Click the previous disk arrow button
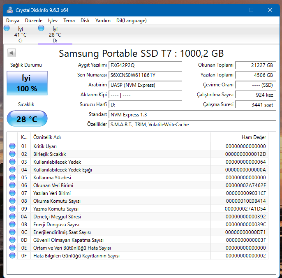The image size is (282, 278). pyautogui.click(x=12, y=53)
